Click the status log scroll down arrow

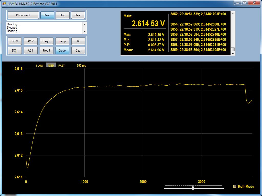pyautogui.click(x=84, y=32)
